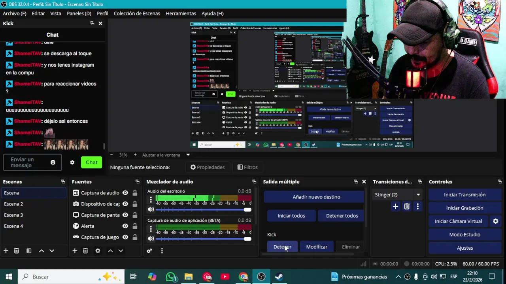Open Archivo (F) menu

(x=15, y=13)
